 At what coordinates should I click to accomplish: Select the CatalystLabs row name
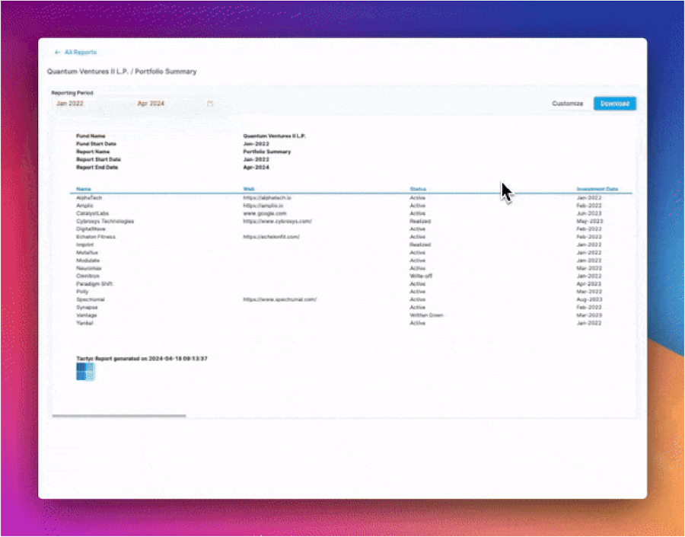(x=92, y=213)
